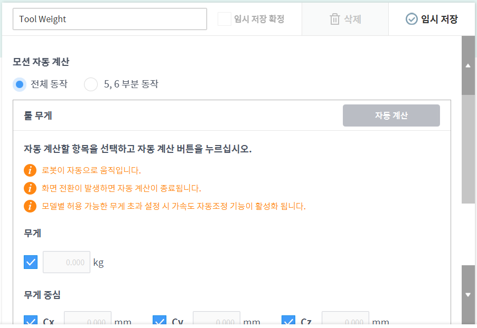Viewport: 477px width, 328px height.
Task: Toggle the Cy center checkbox
Action: [x=160, y=321]
